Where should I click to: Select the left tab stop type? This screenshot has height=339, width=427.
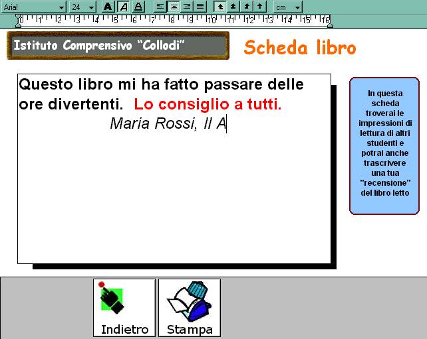[220, 7]
